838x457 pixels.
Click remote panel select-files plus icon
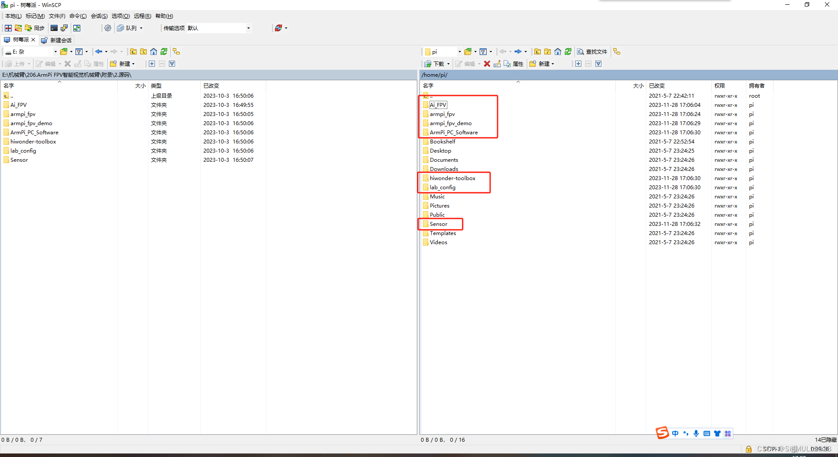coord(578,64)
